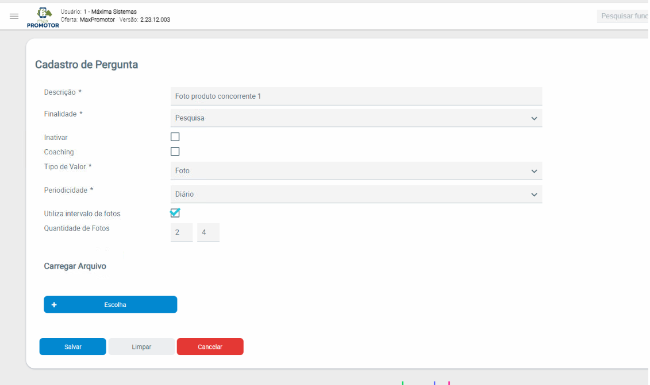Focus the Descrição text field
Viewport: 650px width, 385px height.
(x=356, y=96)
